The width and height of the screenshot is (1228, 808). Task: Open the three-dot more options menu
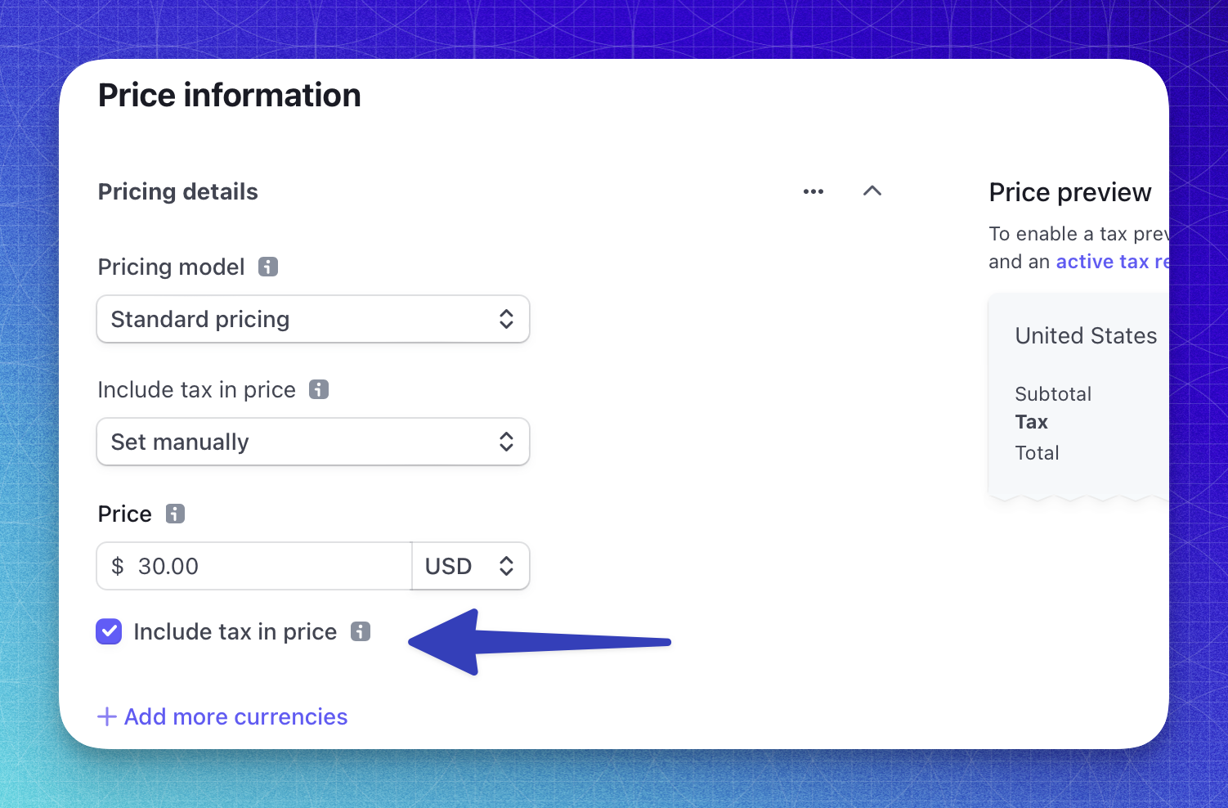(813, 191)
